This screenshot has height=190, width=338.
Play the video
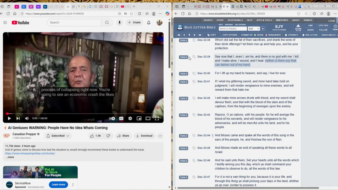pos(9,118)
